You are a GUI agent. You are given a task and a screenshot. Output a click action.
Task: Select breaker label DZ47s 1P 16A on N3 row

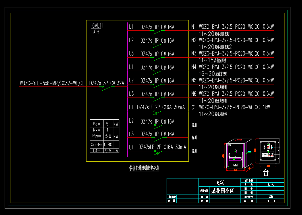[157, 54]
